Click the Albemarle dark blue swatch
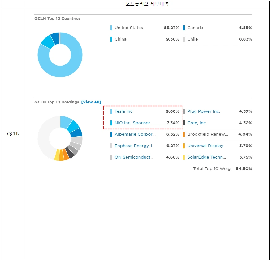 pos(111,134)
